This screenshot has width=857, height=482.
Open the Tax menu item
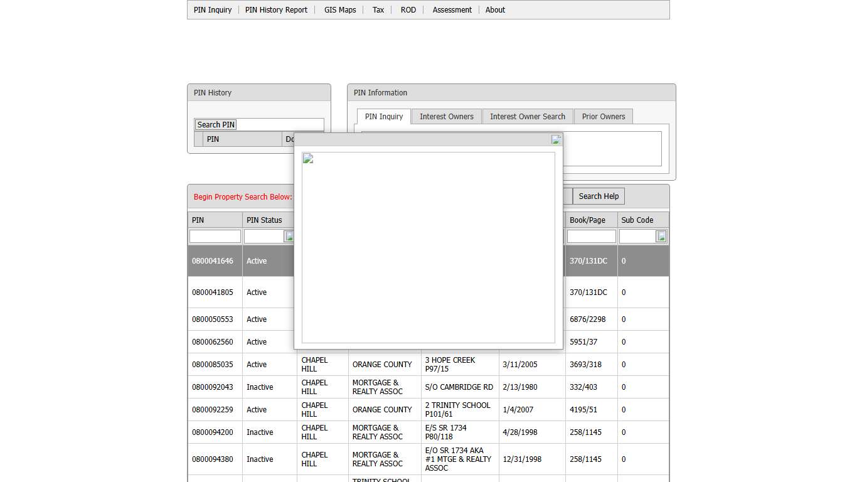378,10
